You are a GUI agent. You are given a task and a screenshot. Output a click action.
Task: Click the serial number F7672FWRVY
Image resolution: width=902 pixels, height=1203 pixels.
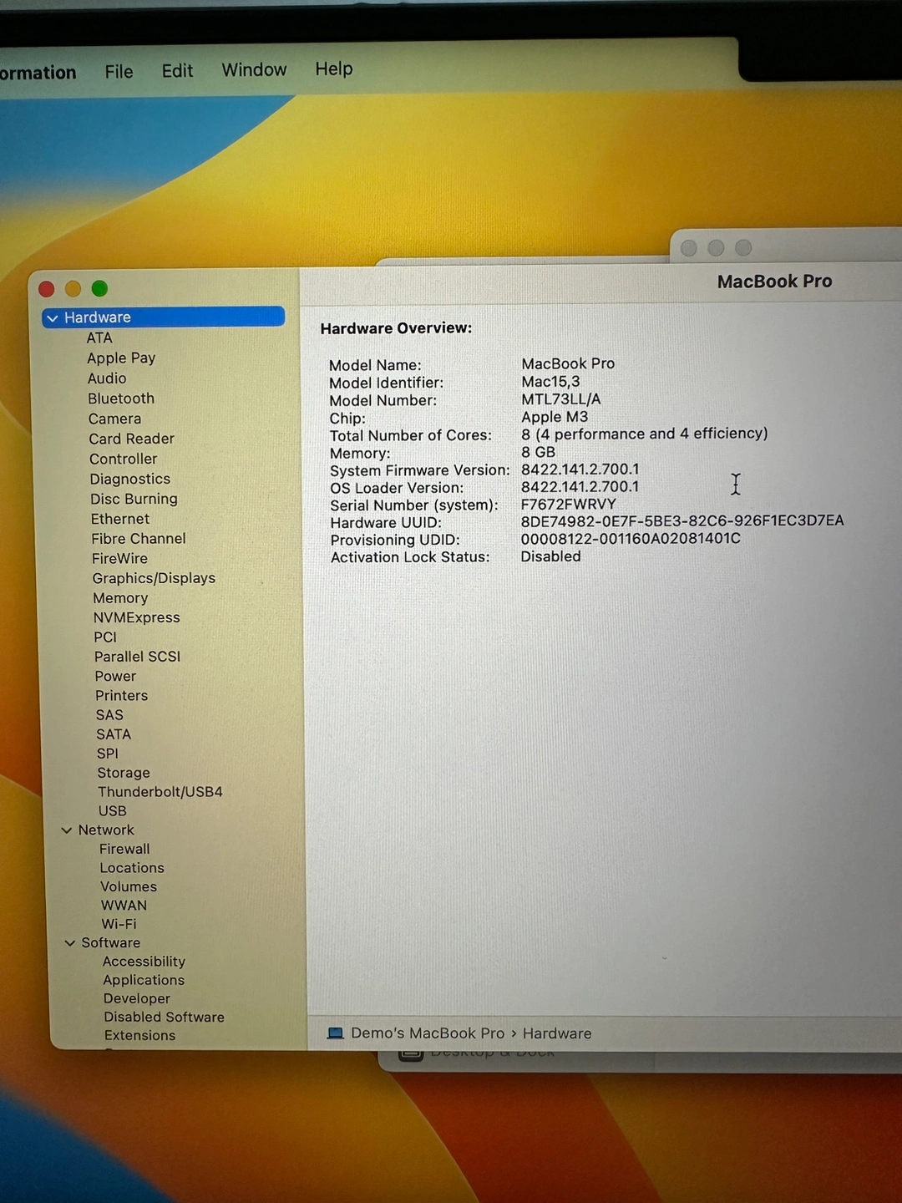568,505
